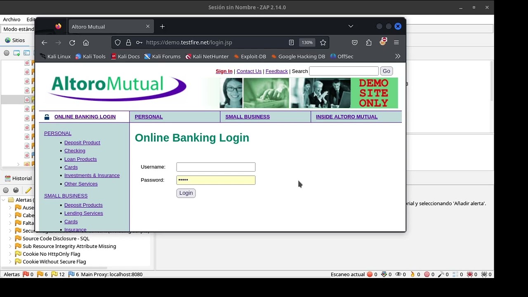Click the site padlock security icon

click(129, 42)
